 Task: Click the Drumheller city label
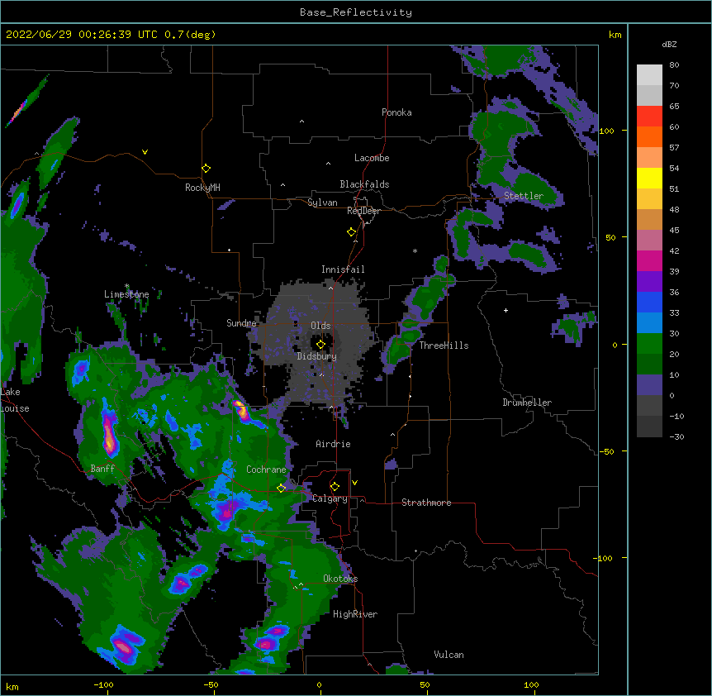[527, 403]
